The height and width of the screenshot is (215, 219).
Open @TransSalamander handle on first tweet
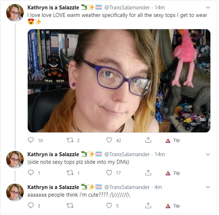pyautogui.click(x=127, y=8)
